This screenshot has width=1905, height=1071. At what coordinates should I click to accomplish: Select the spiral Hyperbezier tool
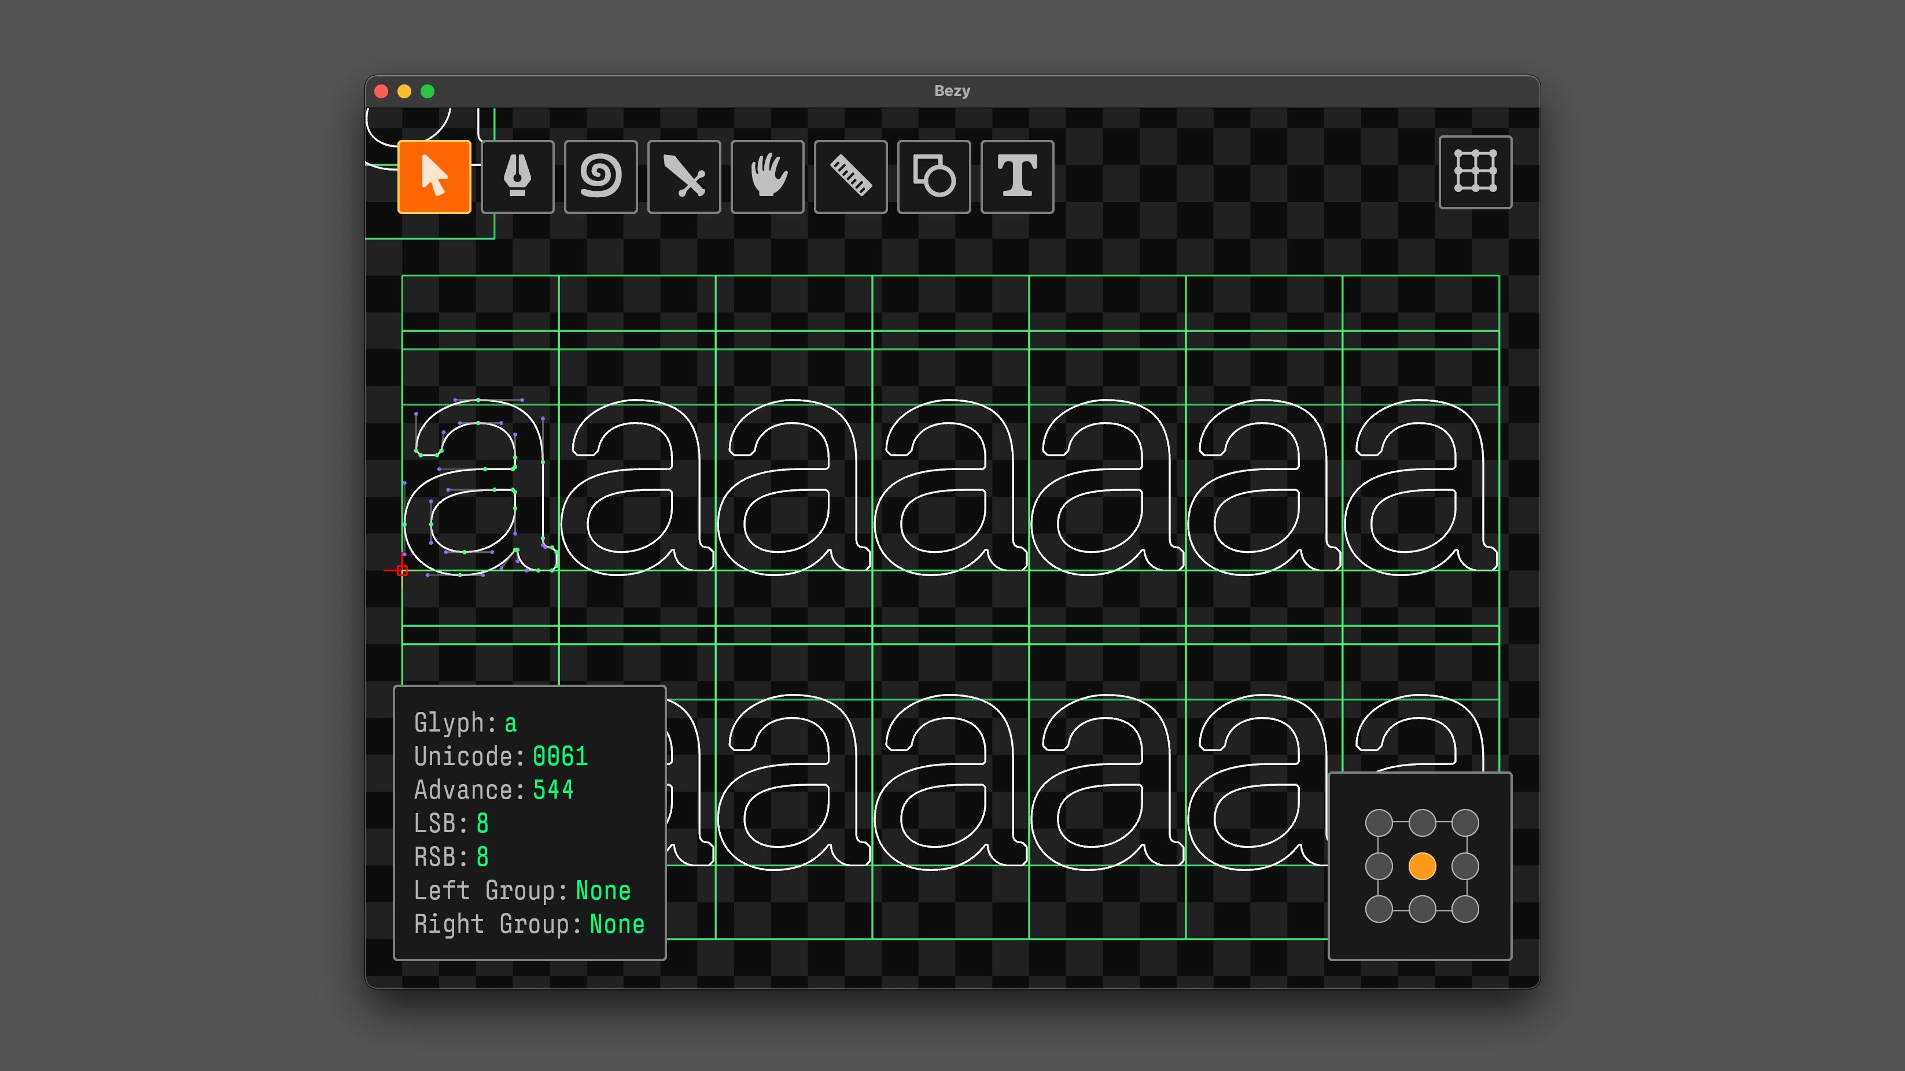tap(600, 176)
